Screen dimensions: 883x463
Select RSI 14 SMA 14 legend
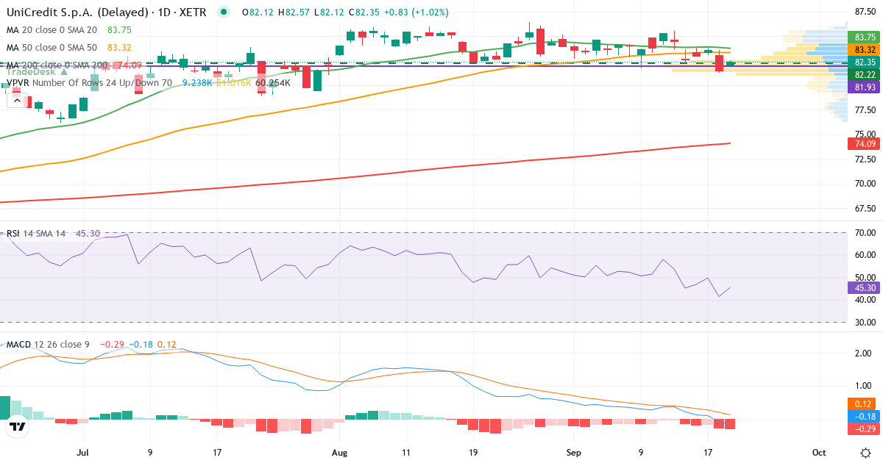point(36,234)
